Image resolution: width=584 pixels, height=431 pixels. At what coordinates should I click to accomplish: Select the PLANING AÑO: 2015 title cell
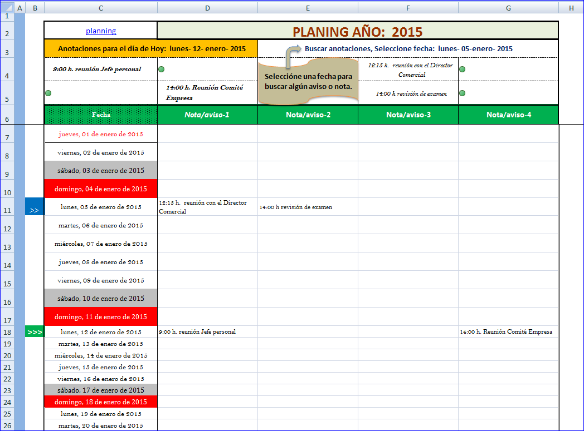coord(358,31)
